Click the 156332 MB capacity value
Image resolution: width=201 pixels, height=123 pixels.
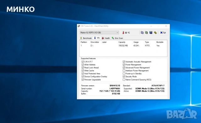[123, 45]
